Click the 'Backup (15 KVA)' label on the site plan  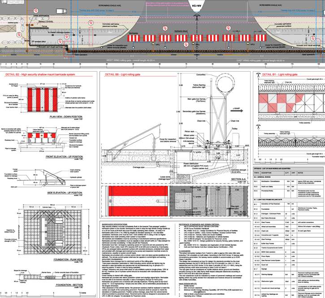coord(45,21)
